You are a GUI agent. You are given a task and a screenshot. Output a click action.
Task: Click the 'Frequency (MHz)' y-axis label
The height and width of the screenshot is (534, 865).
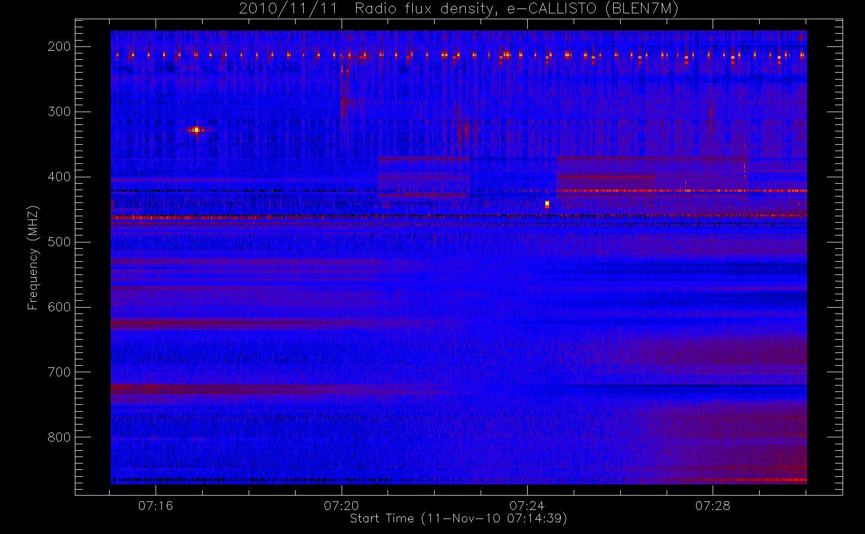33,257
